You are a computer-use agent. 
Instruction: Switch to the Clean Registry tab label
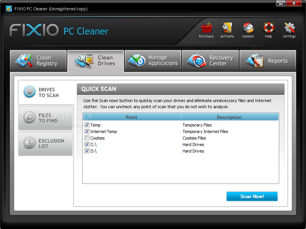pos(47,61)
